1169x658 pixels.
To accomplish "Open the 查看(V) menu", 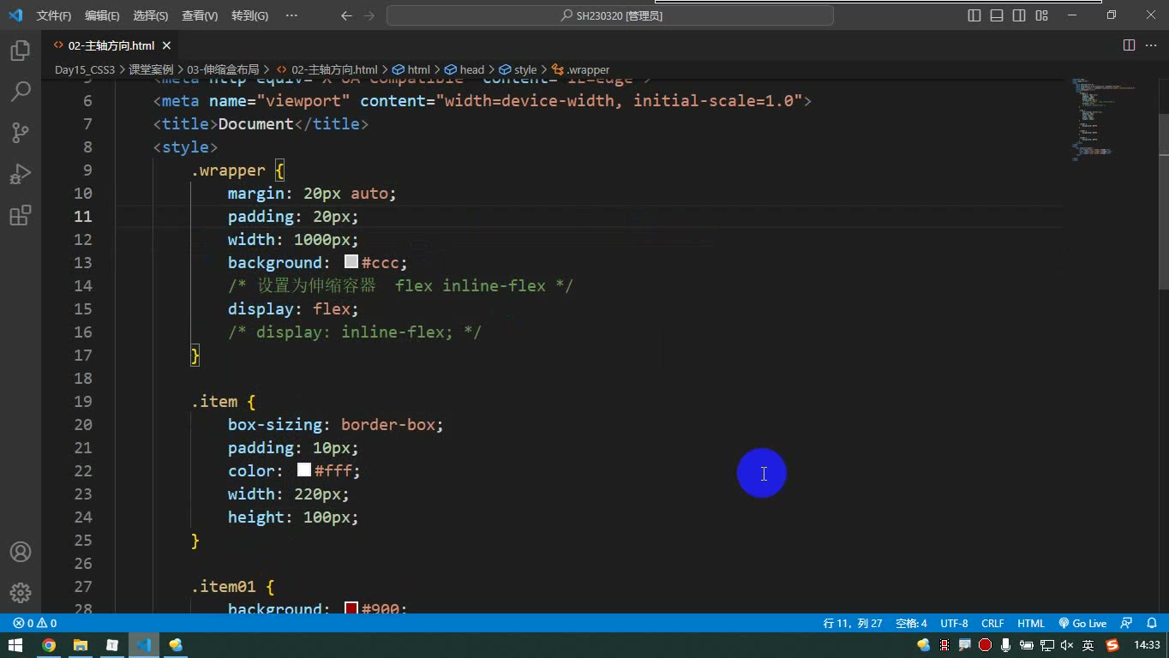I will pos(200,15).
